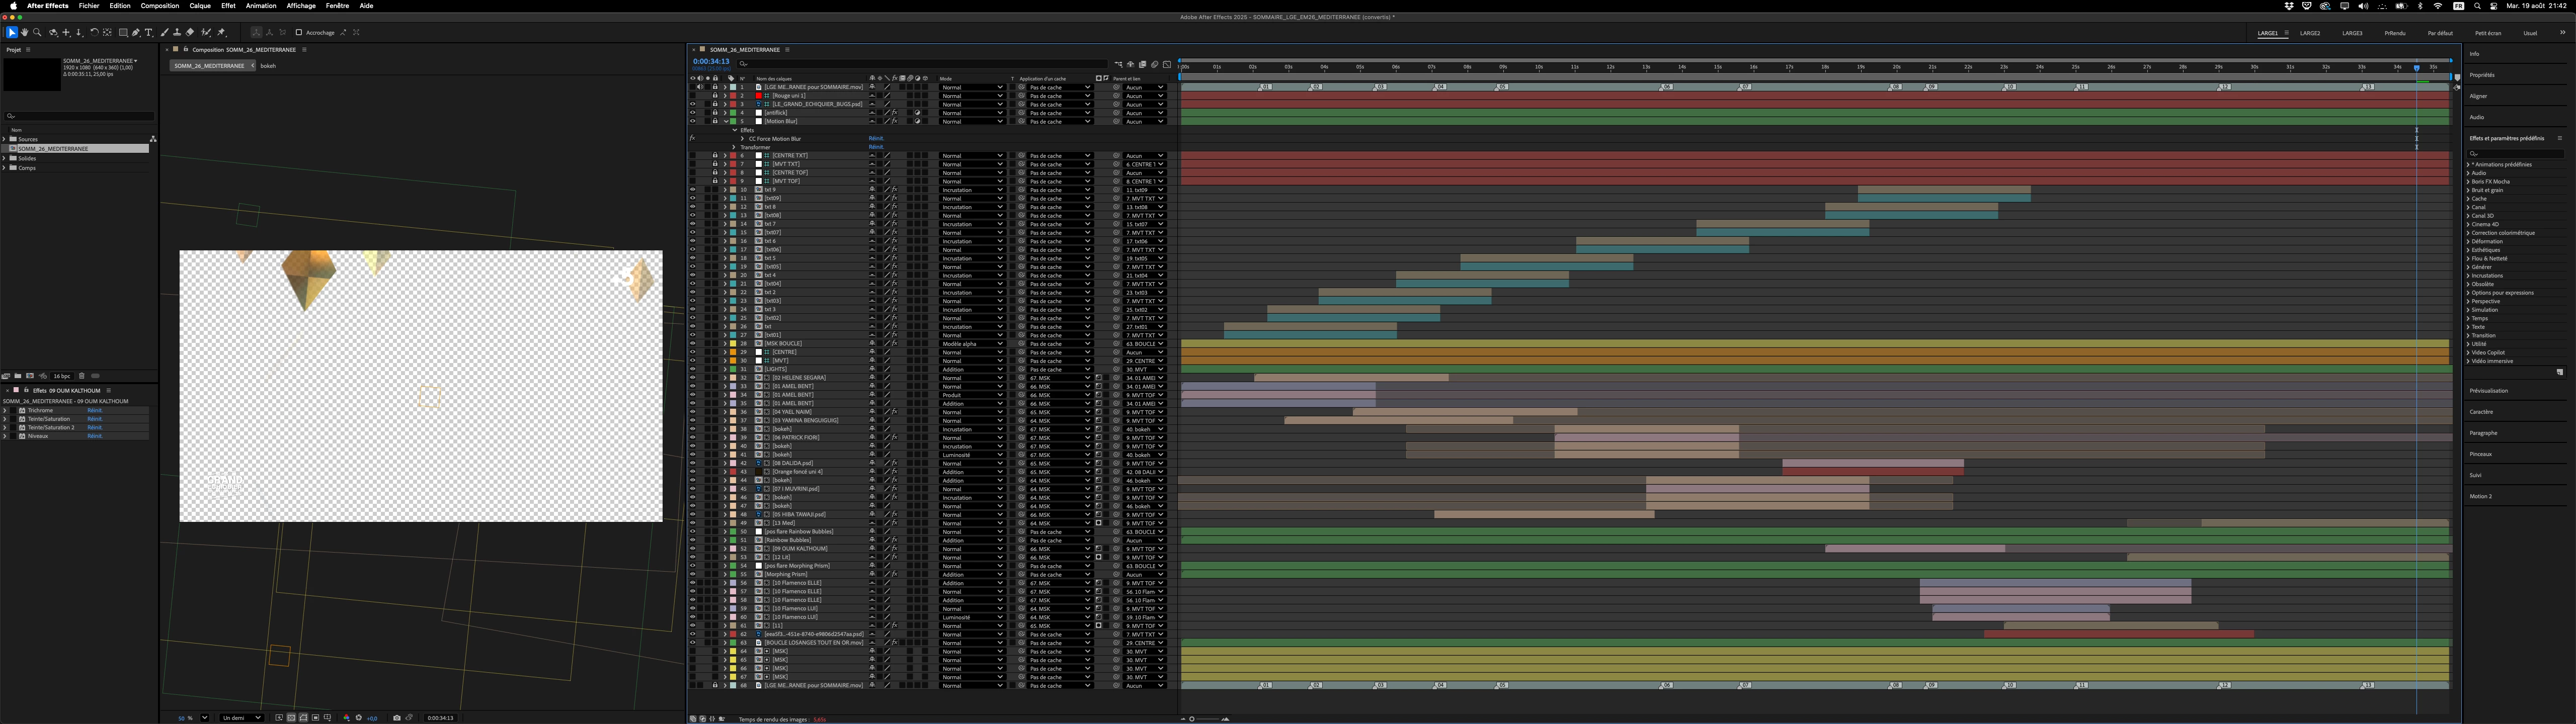Click Réinit. next to CC Force Motion Blur
This screenshot has height=724, width=2576.
pos(876,139)
